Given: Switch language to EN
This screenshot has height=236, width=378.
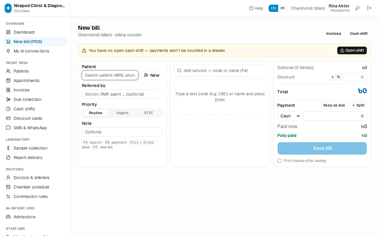Looking at the screenshot, I should [x=273, y=8].
